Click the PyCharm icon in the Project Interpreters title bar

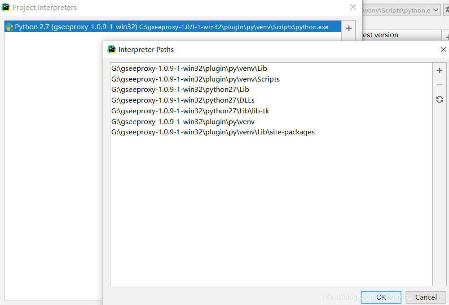tap(6, 7)
